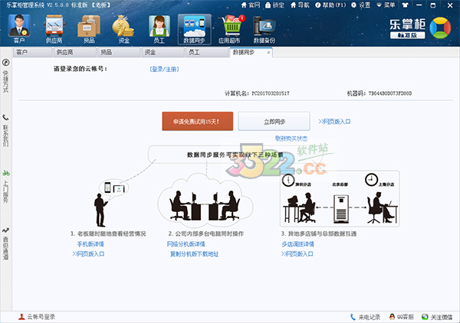Open 网页版入口 link under scenario 3

coord(297,254)
